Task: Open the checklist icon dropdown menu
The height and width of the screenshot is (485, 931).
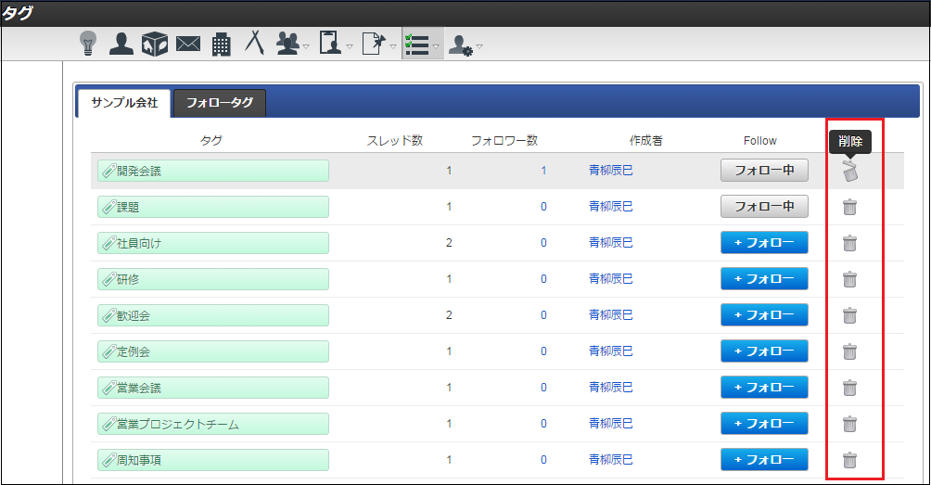Action: [x=422, y=44]
